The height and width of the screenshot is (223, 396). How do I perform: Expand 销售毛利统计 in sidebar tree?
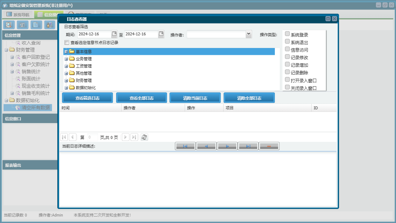tap(12, 93)
